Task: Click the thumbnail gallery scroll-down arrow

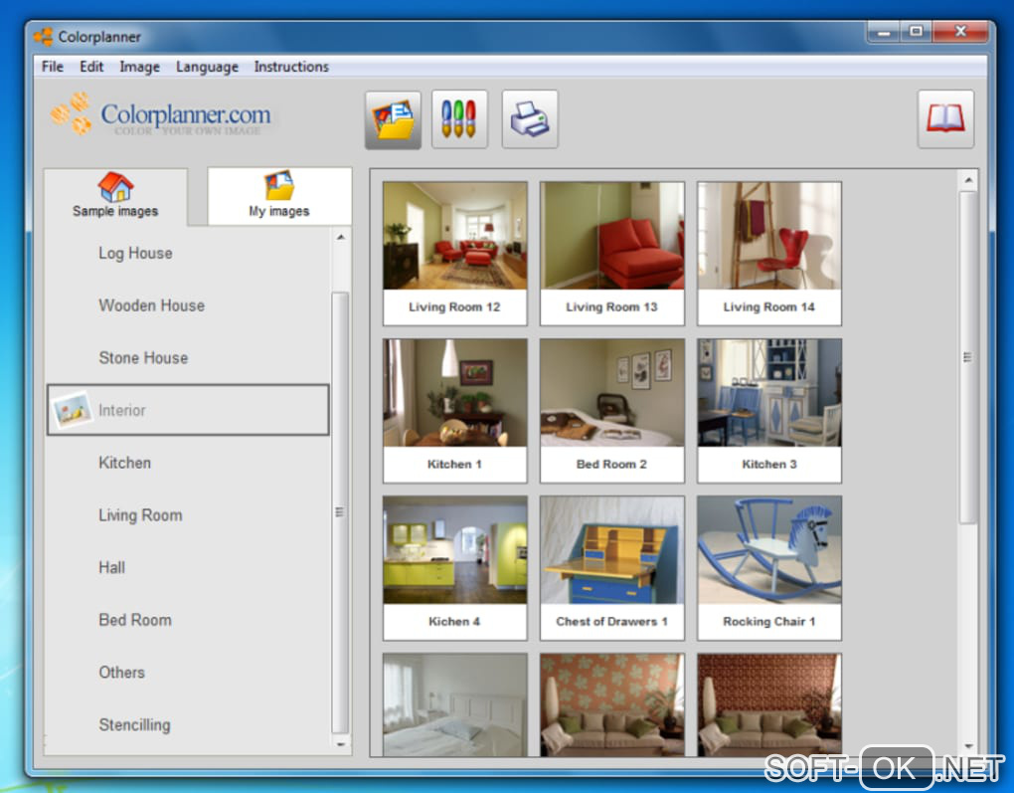Action: coord(968,746)
